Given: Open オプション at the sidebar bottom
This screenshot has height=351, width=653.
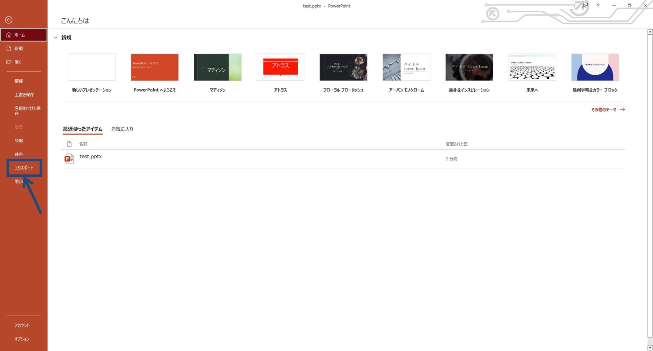Looking at the screenshot, I should coord(22,339).
